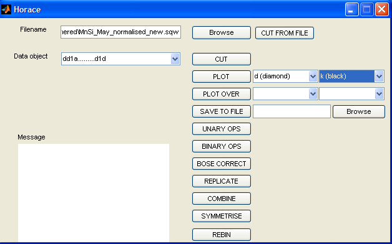Click the MATLAB icon in the title bar
Screen dimensions: 392x244
click(6, 9)
